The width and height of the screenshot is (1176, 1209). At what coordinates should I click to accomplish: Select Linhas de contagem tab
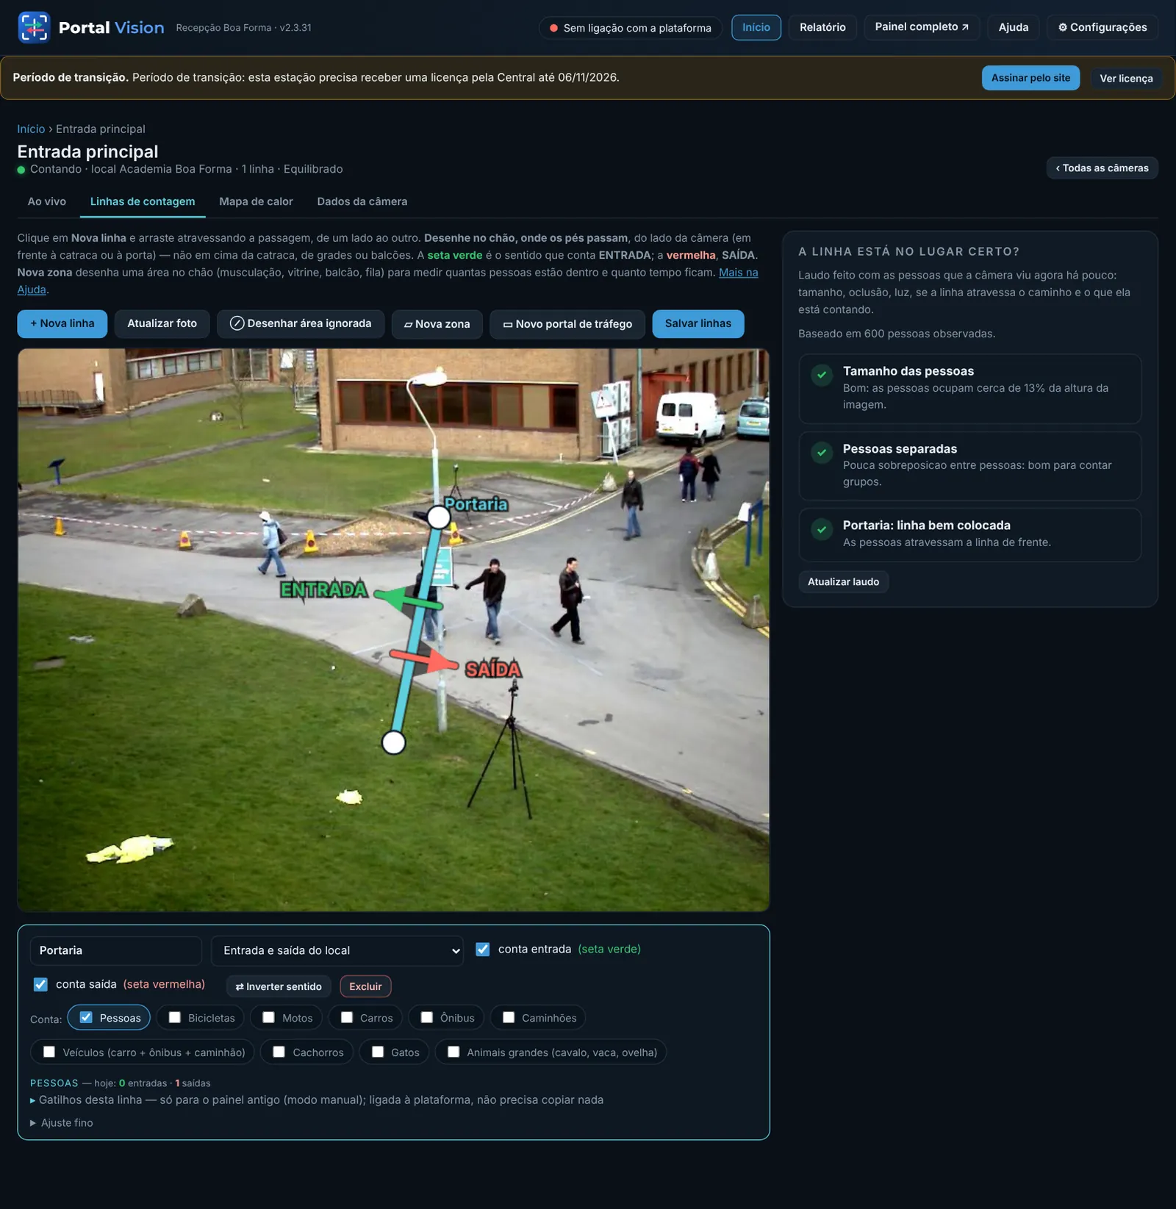143,201
